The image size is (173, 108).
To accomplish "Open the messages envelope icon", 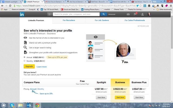I will click(128, 14).
